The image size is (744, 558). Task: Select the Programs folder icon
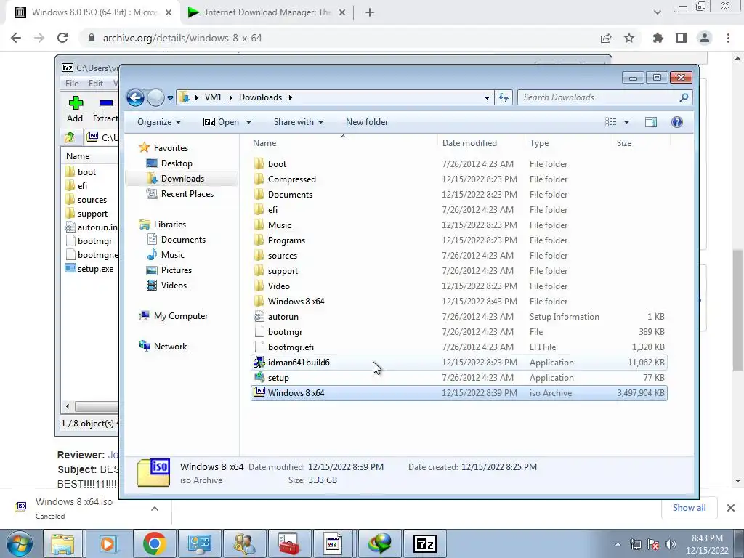259,240
